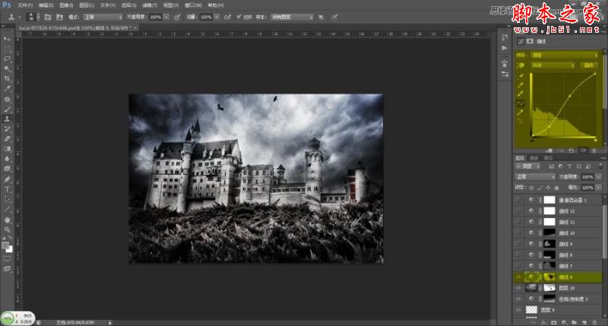Select the Eyedropper tool in toolbox
The image size is (608, 326).
coord(7,89)
